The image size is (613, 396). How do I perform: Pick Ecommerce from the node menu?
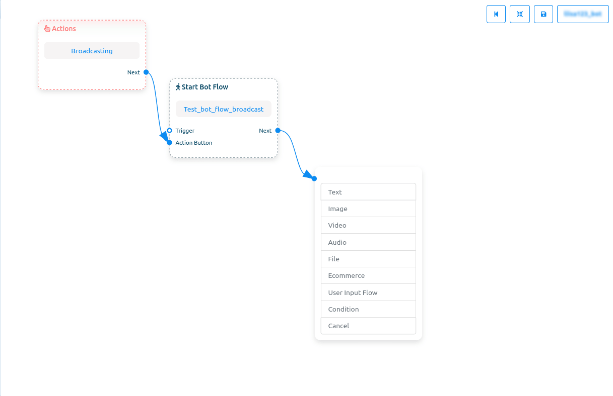pyautogui.click(x=368, y=275)
